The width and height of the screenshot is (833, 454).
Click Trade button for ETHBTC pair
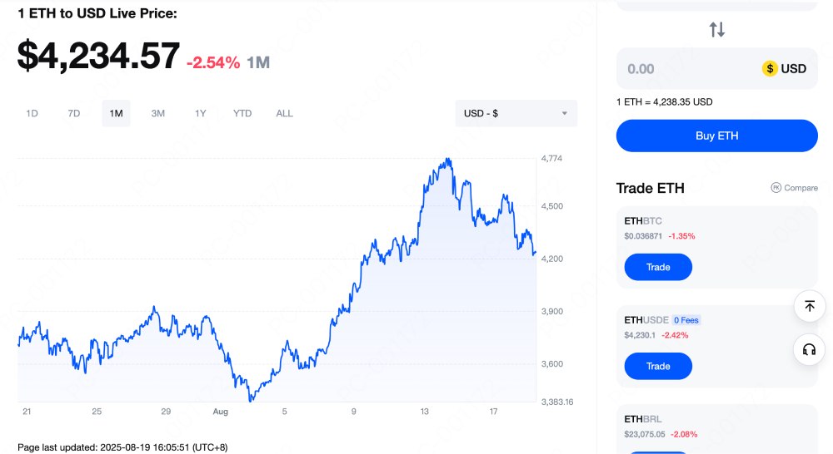coord(658,267)
